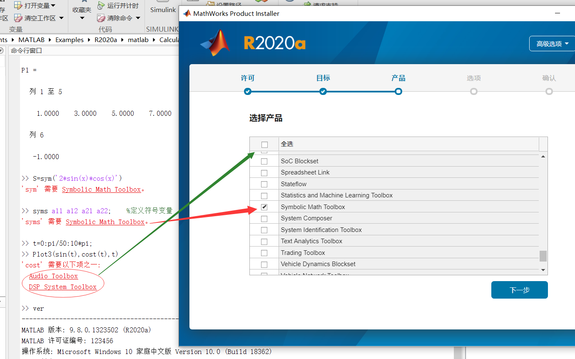The image size is (575, 359).
Task: Click Examples in the breadcrumb path
Action: pos(69,40)
